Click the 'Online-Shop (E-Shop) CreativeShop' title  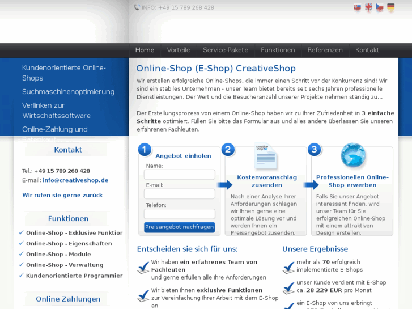click(216, 69)
